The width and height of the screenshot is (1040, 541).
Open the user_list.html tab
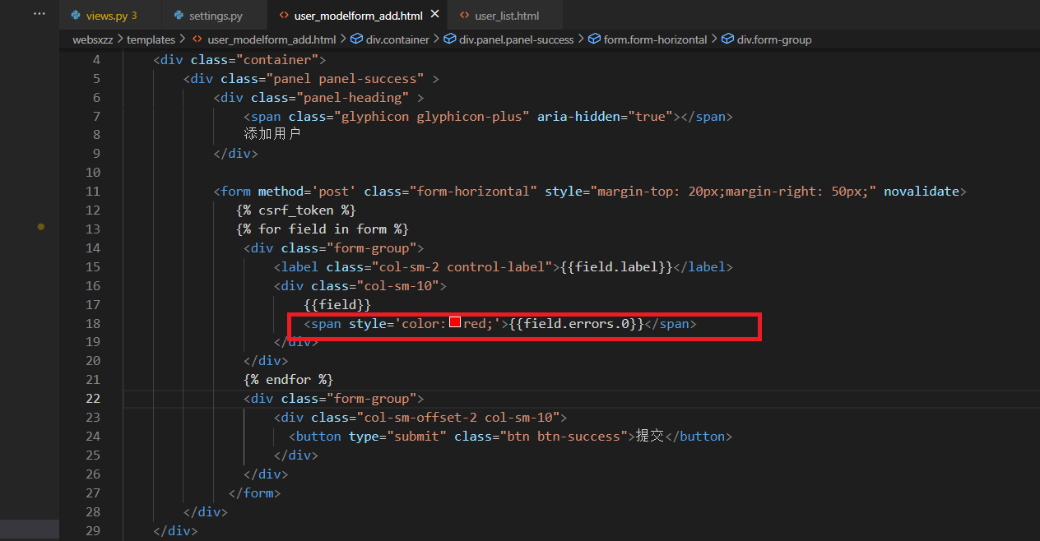[506, 16]
